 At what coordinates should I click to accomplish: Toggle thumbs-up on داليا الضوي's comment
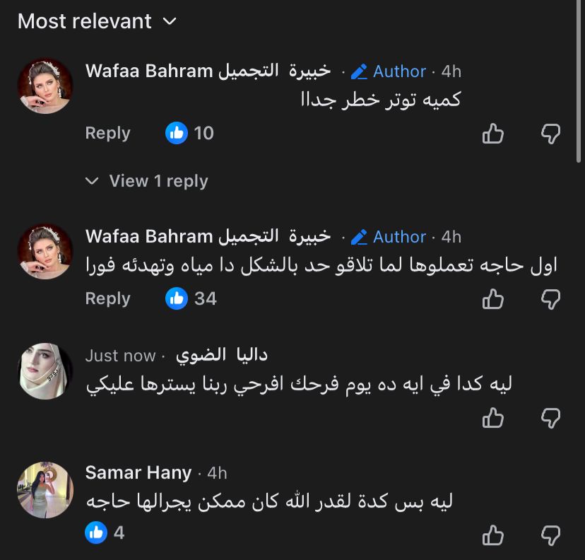click(492, 419)
